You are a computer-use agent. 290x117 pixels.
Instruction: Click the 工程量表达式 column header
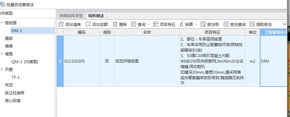tap(273, 32)
